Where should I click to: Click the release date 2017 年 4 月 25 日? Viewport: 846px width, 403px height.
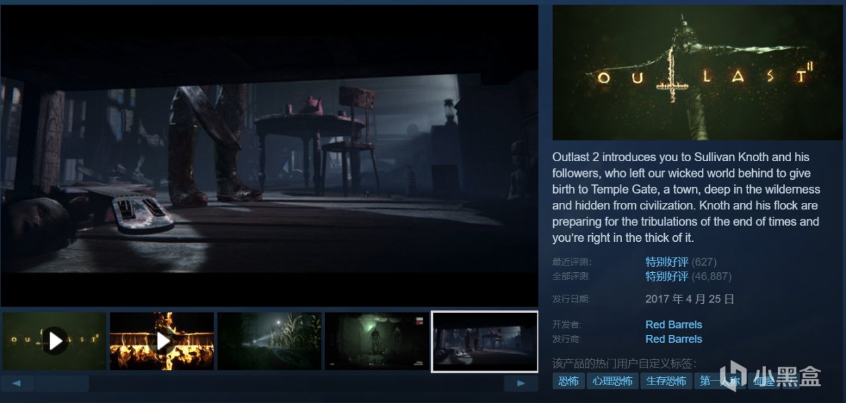coord(689,299)
